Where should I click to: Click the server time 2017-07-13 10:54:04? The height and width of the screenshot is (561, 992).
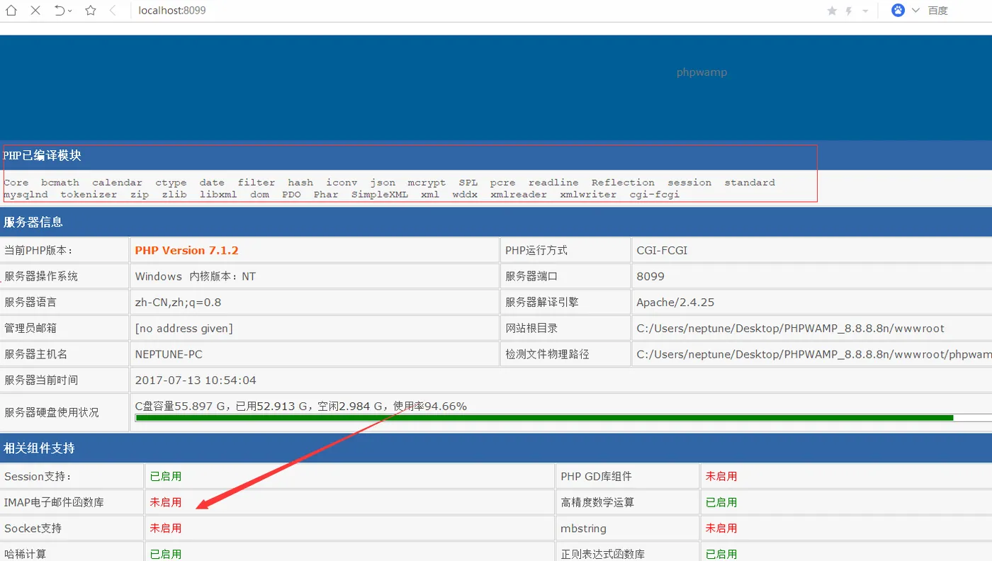point(196,380)
